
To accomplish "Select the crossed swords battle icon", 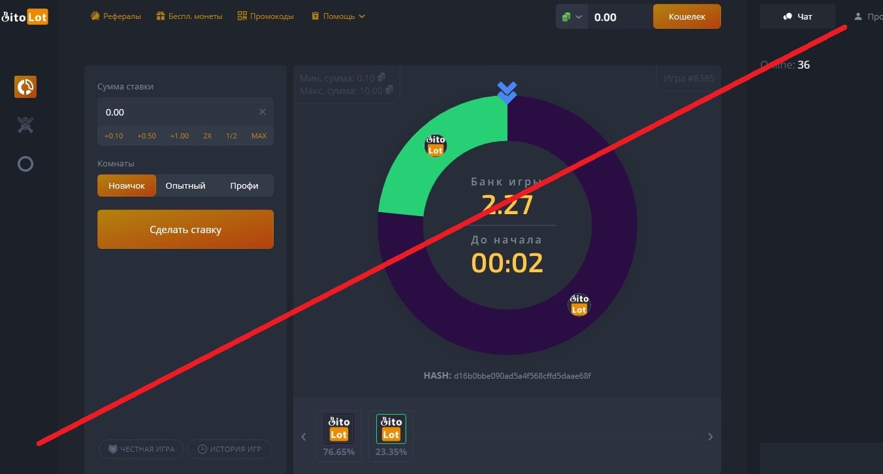I will pyautogui.click(x=25, y=125).
